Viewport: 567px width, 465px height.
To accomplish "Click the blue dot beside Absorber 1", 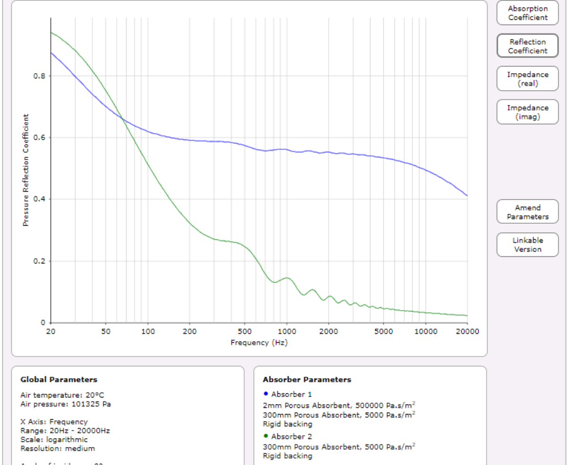I will coord(266,394).
